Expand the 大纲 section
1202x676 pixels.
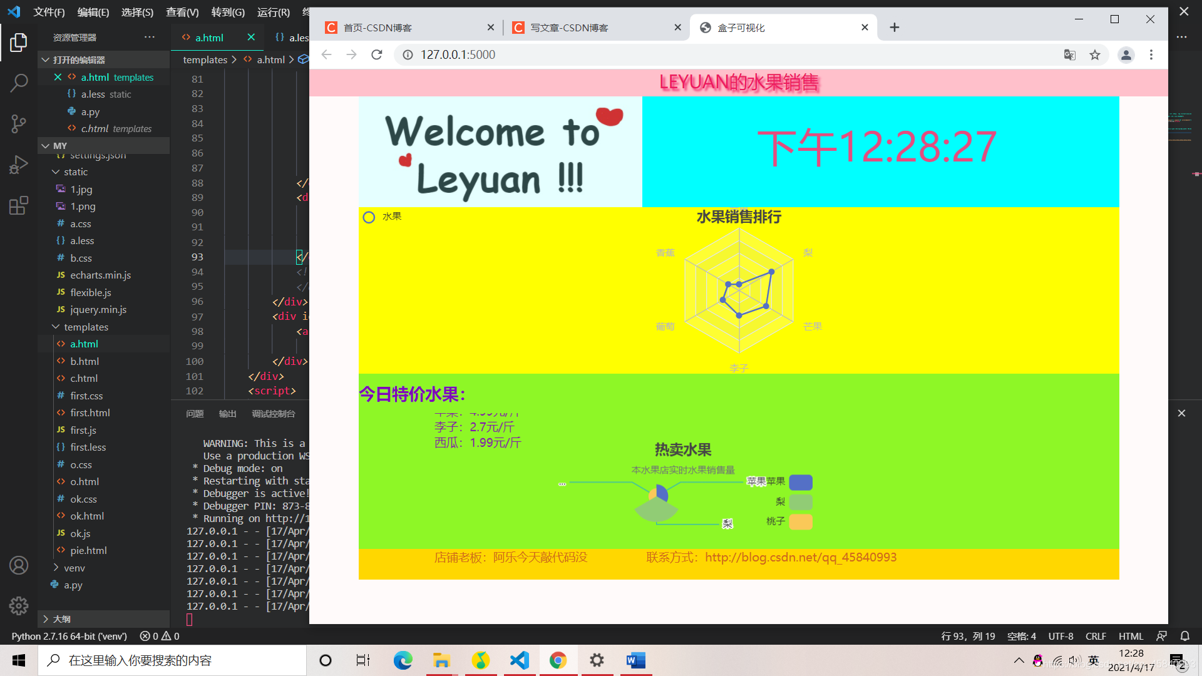click(x=61, y=618)
